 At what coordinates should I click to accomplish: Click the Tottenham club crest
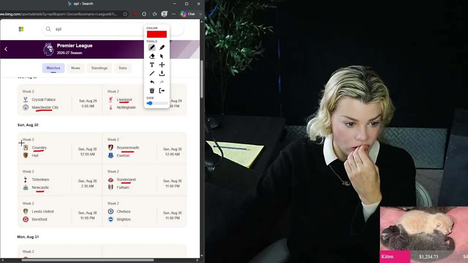[26, 179]
